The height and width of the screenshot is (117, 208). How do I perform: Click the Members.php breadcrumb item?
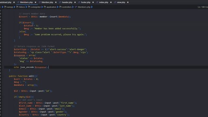[x=84, y=7]
